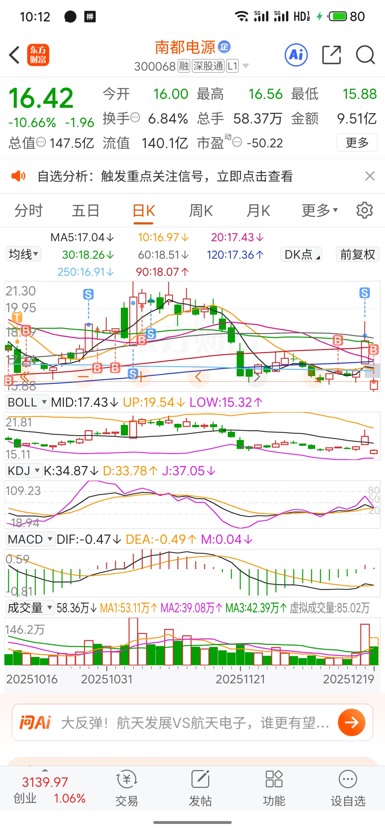Open the Ai assistant circle icon
The width and height of the screenshot is (385, 835).
[296, 55]
